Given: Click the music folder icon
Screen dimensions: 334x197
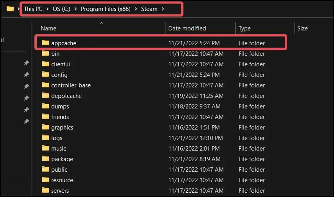Looking at the screenshot, I should [x=45, y=148].
